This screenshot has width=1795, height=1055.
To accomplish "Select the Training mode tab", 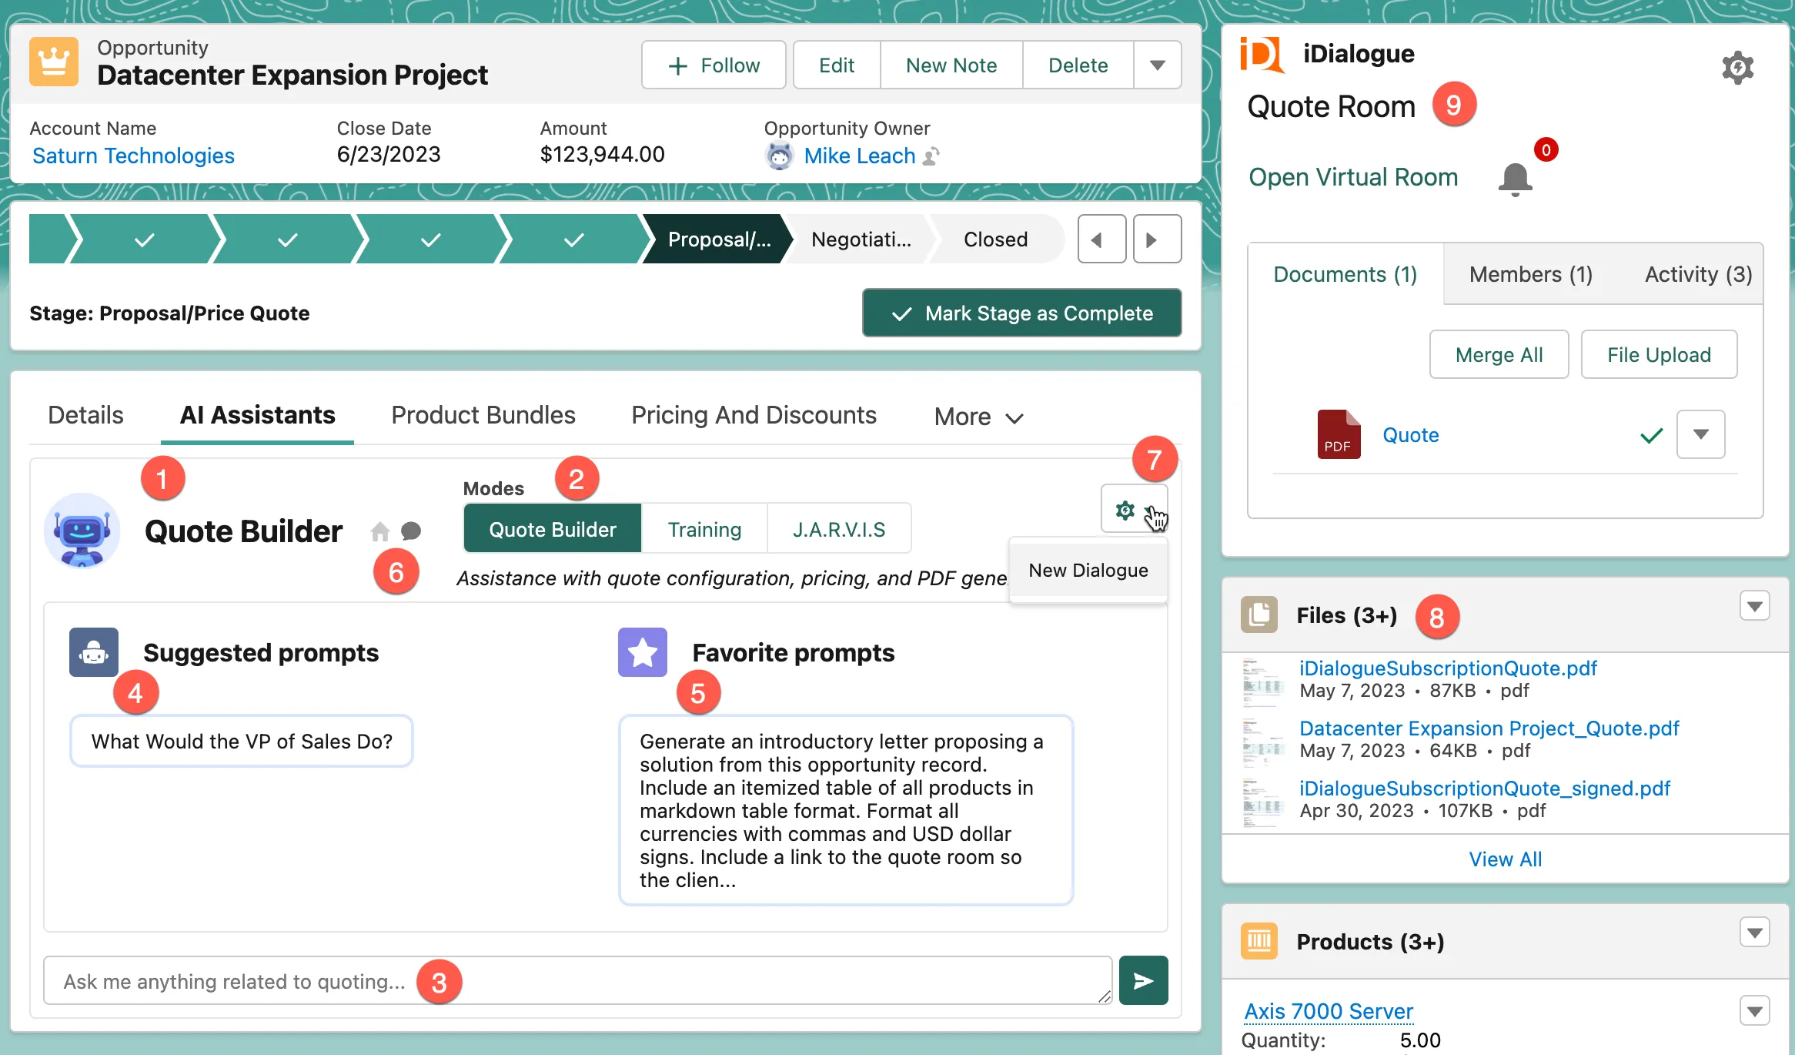I will [705, 529].
